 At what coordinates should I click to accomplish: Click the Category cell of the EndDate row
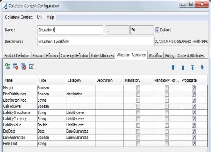[x=81, y=131]
